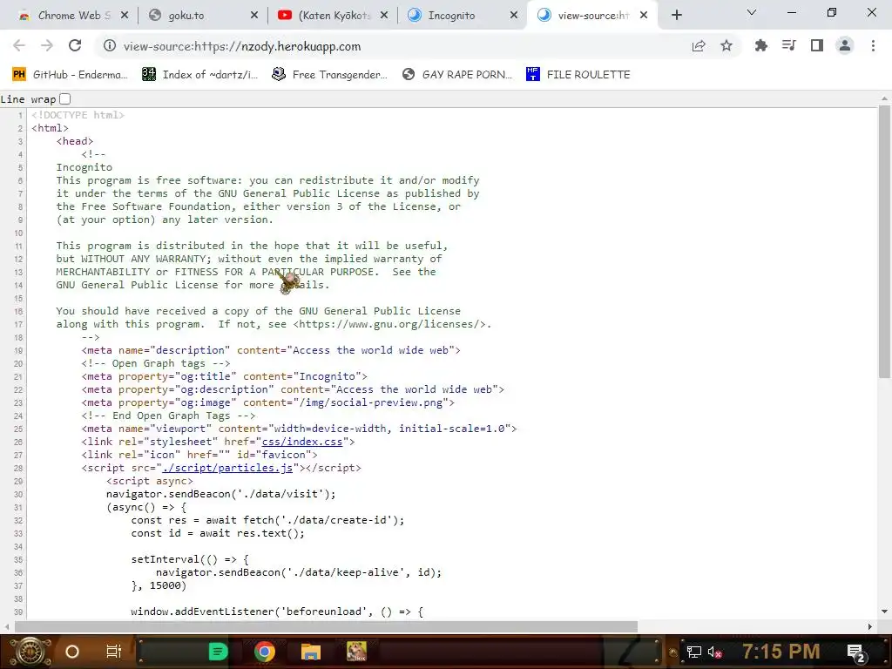Open Cortana search circle on taskbar
Screen dimensions: 892x669
click(72, 652)
